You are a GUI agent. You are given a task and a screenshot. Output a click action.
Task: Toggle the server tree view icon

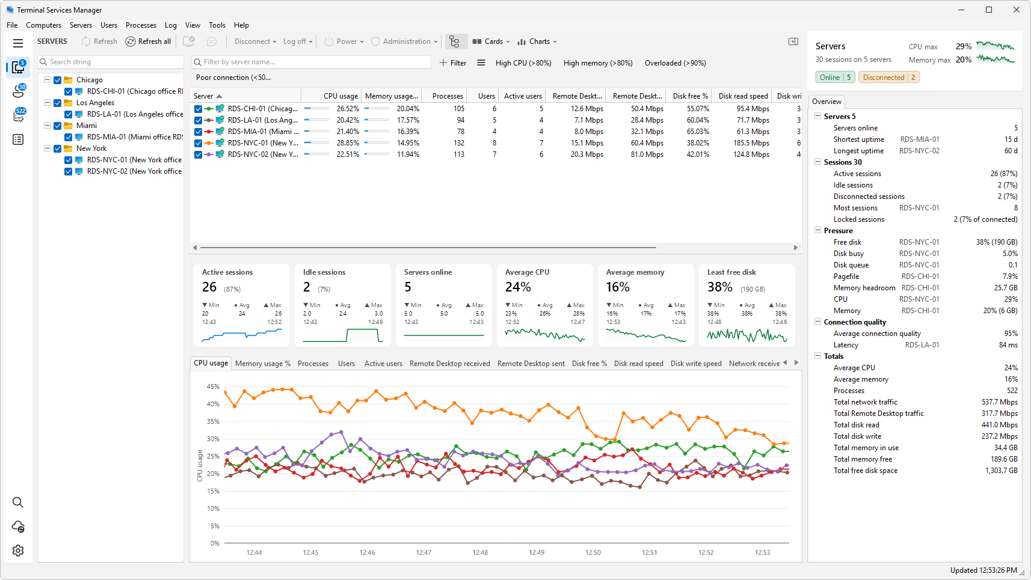coord(454,41)
